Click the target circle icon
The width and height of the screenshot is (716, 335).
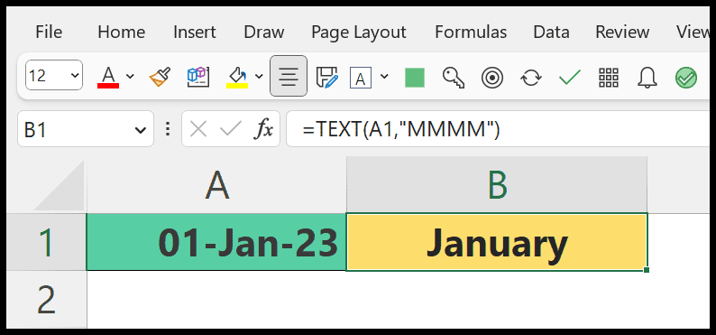click(492, 78)
